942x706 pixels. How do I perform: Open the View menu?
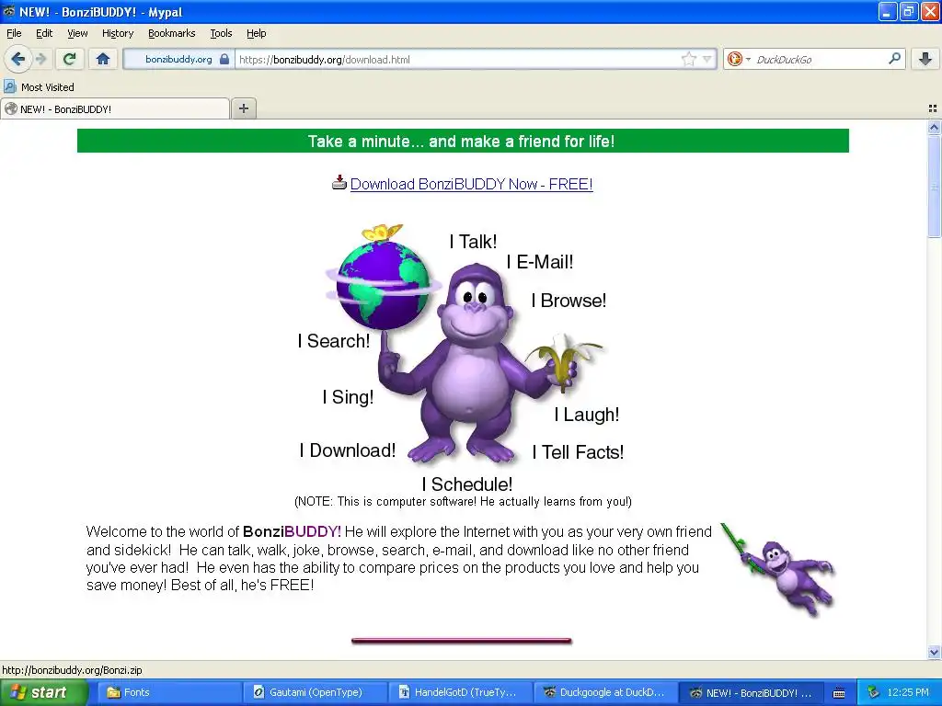point(77,33)
